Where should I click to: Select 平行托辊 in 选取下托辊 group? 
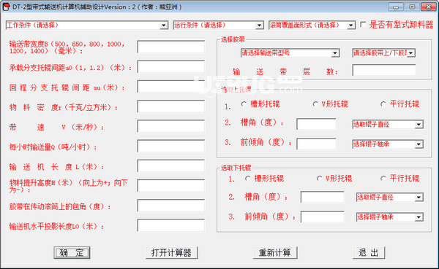(383, 179)
